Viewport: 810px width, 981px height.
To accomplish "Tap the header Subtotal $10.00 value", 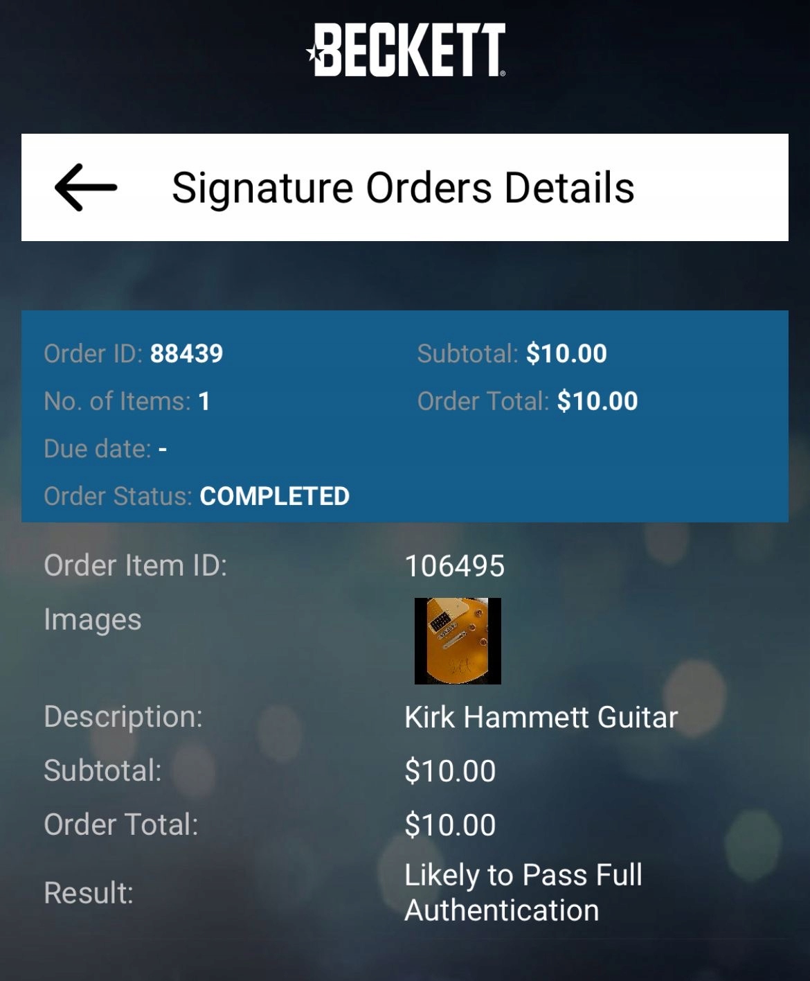I will 566,353.
